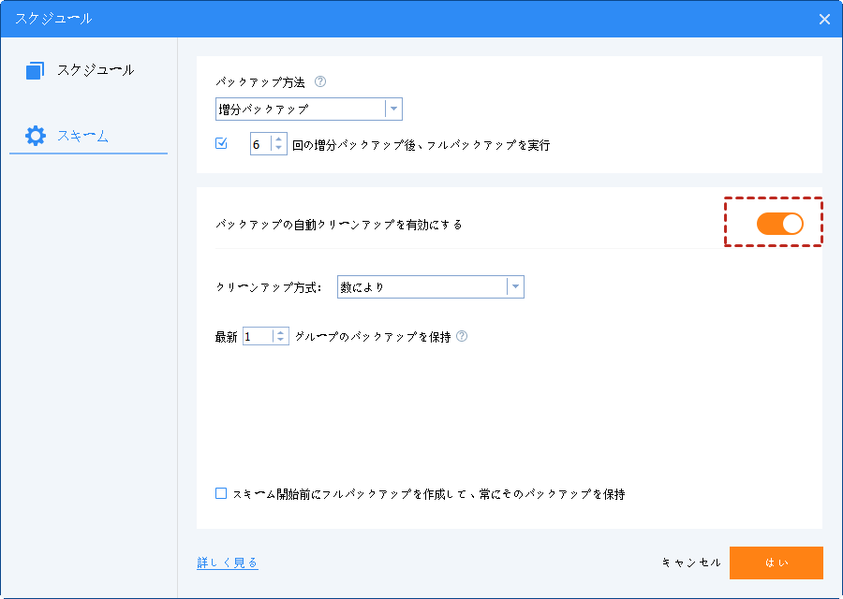The image size is (843, 599).
Task: Check create full backup before scheme starts
Action: point(221,493)
